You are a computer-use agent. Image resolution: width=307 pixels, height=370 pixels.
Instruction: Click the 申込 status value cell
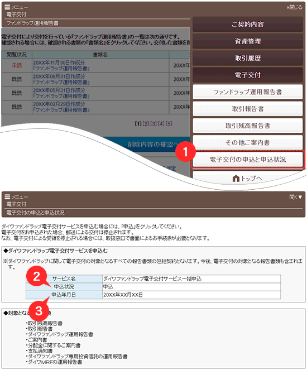[x=191, y=287]
